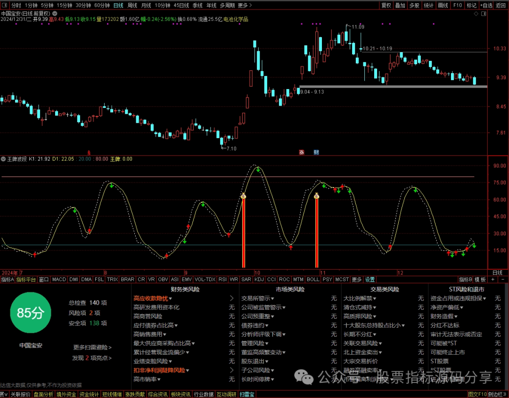Click the blue 财 event marker
Screen dimensions: 509x398
click(316, 152)
